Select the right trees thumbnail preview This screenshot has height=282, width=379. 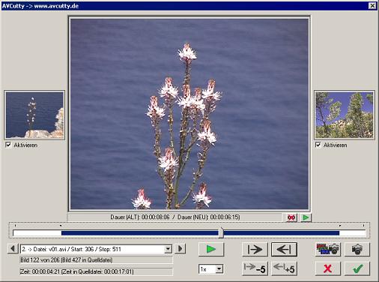coord(345,115)
